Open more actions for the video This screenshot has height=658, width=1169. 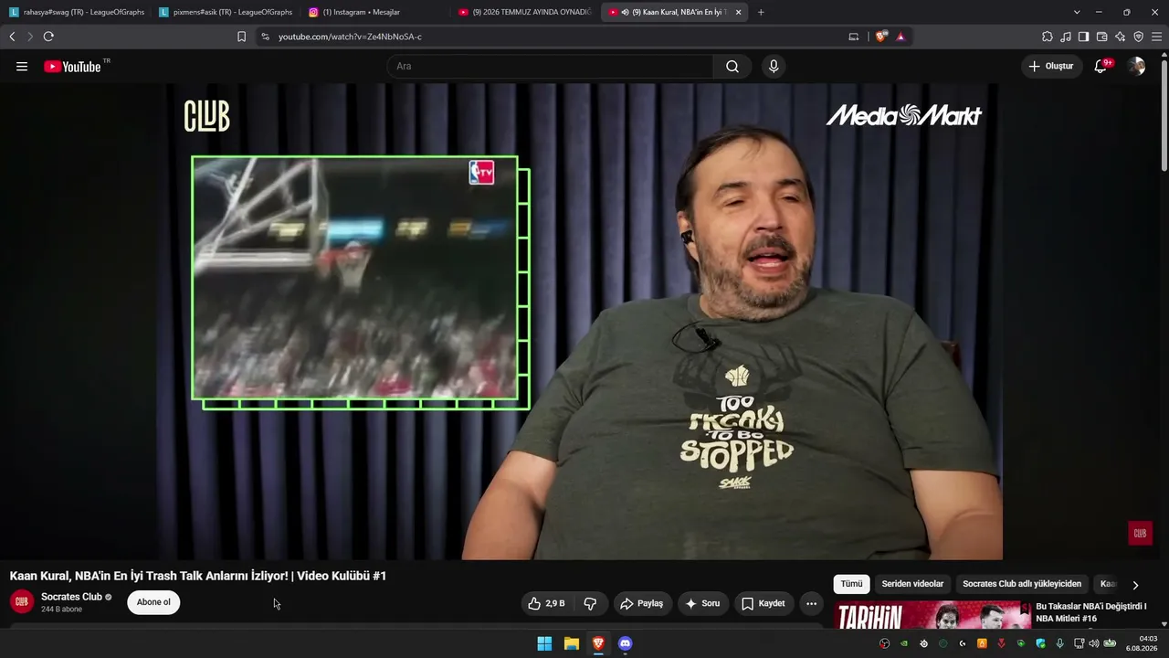(811, 603)
